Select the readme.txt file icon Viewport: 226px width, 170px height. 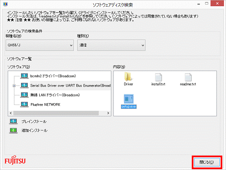[x=188, y=77]
